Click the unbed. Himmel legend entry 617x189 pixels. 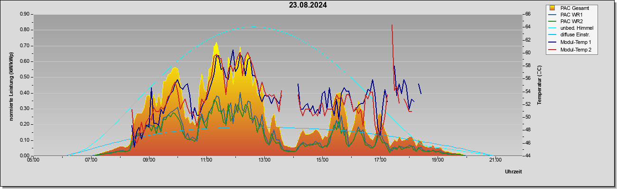(x=571, y=28)
